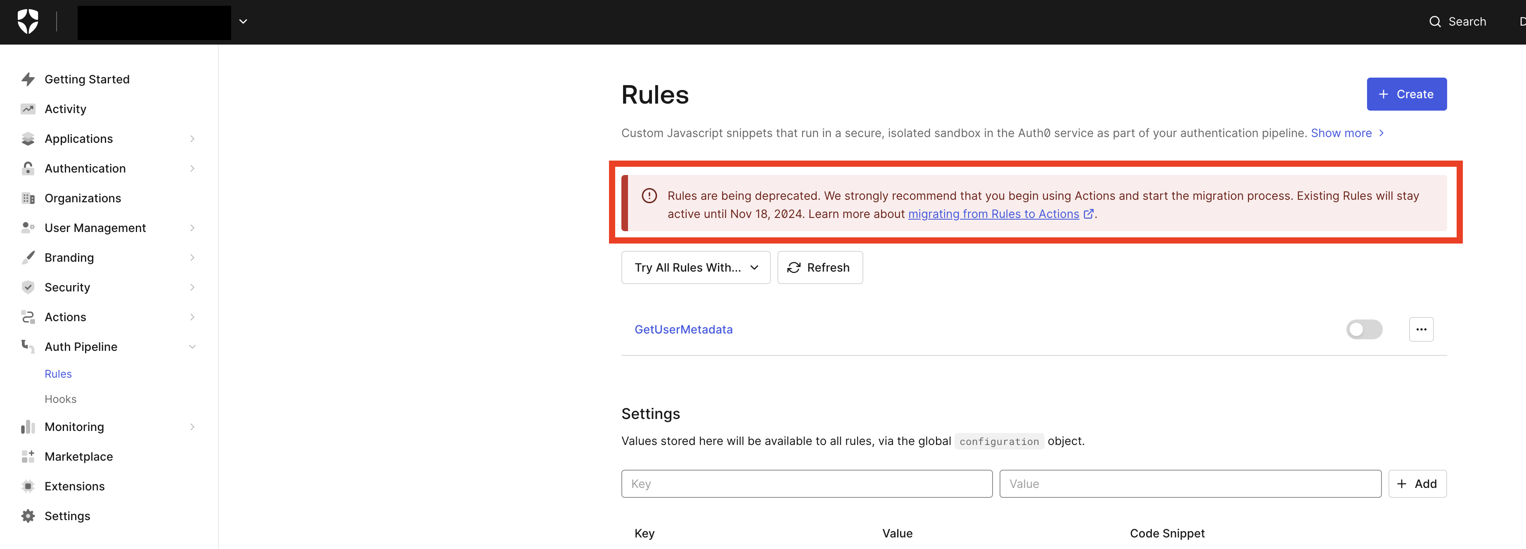Open tenant Settings via the gear icon

click(28, 515)
